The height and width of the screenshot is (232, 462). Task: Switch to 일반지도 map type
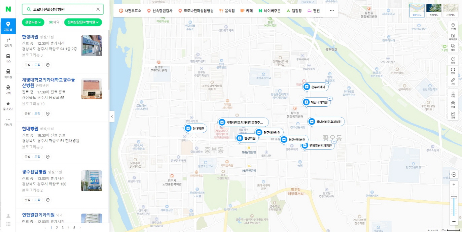pyautogui.click(x=417, y=10)
